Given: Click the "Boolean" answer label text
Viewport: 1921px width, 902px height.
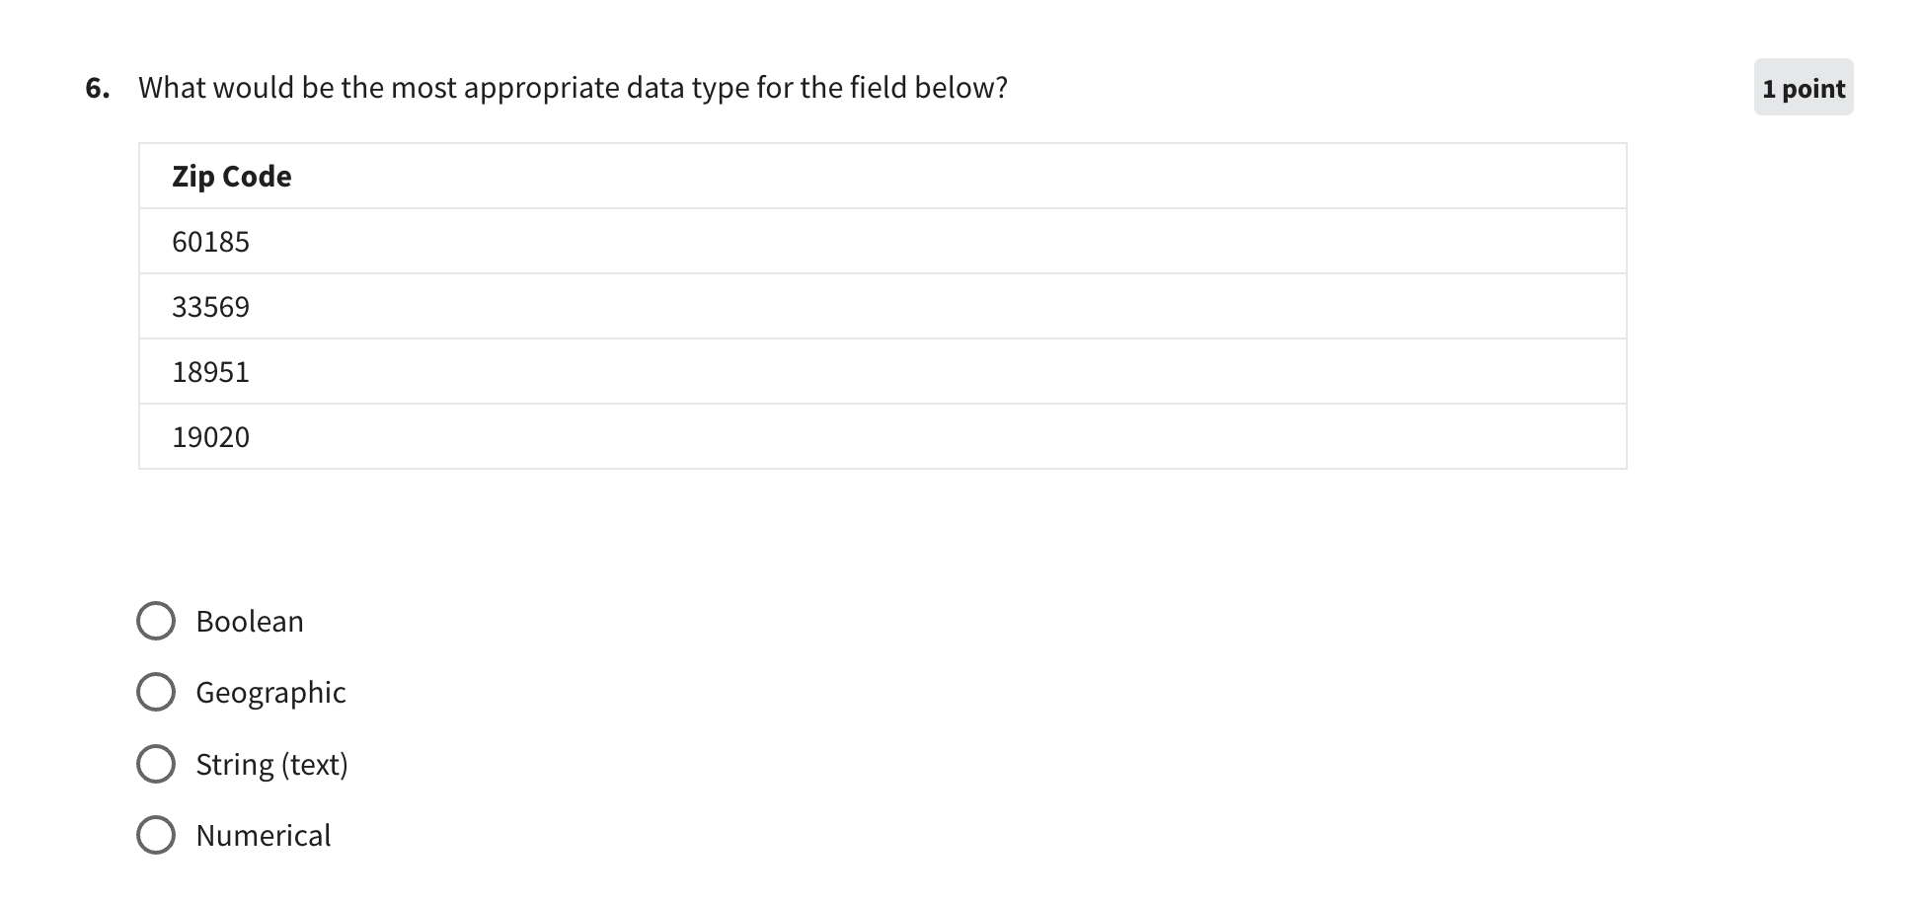Looking at the screenshot, I should (x=250, y=622).
